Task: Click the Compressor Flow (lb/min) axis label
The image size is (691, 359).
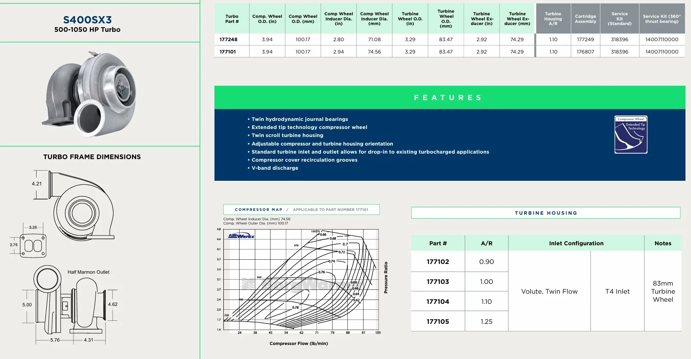Action: 299,344
